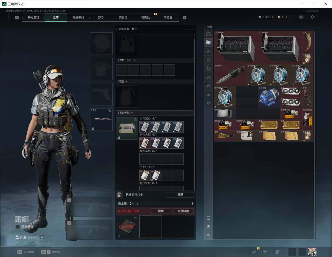332x257 pixels.
Task: Click the plus button next to 124
Action: (x=290, y=17)
